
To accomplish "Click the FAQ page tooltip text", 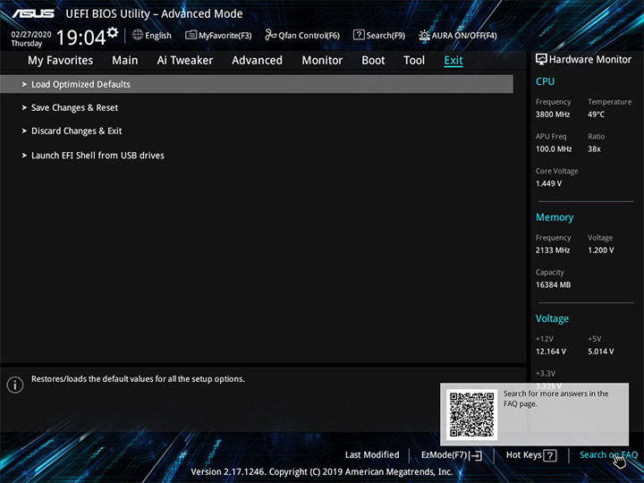I will (555, 398).
